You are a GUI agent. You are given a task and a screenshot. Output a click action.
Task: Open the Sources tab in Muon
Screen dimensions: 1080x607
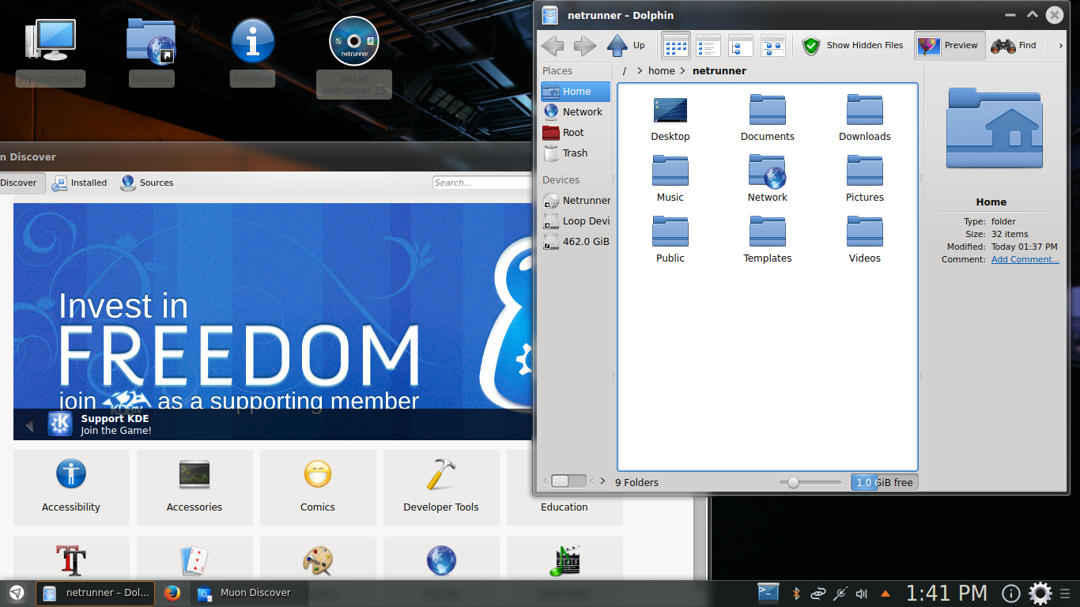tap(147, 183)
